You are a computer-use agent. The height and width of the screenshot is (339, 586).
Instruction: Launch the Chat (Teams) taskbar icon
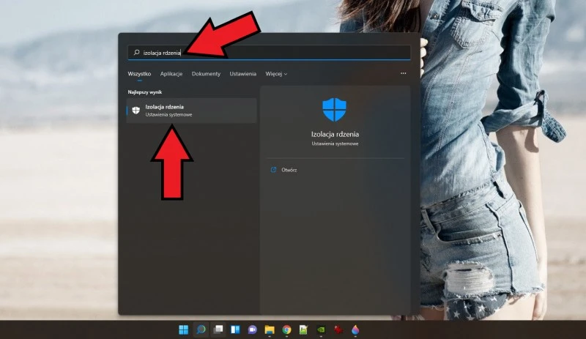252,329
